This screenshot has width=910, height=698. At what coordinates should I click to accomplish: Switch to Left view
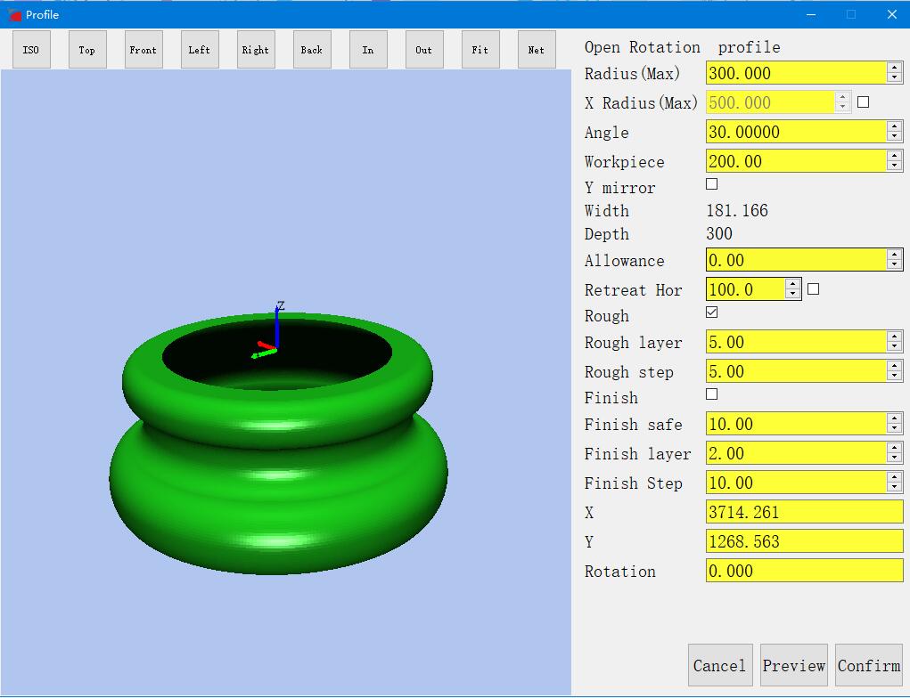point(200,50)
